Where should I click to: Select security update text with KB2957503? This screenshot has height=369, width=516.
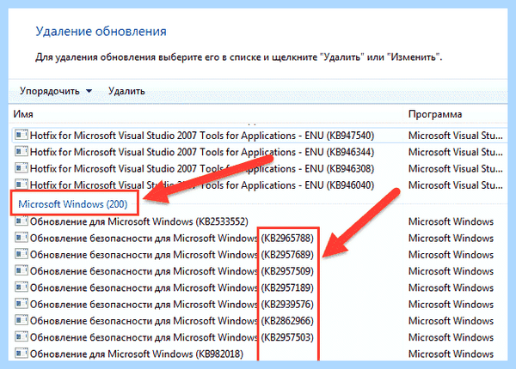tap(172, 337)
